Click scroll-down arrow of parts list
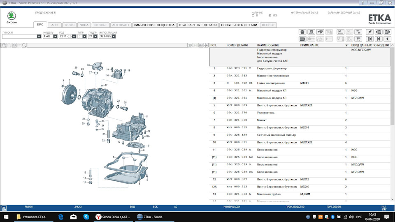Image resolution: width=395 pixels, height=222 pixels. pos(392,199)
